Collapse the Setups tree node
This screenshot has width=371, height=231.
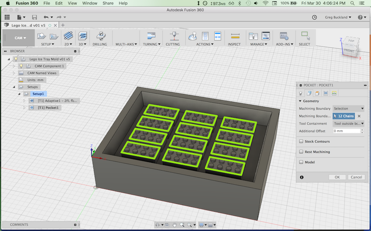(14, 87)
